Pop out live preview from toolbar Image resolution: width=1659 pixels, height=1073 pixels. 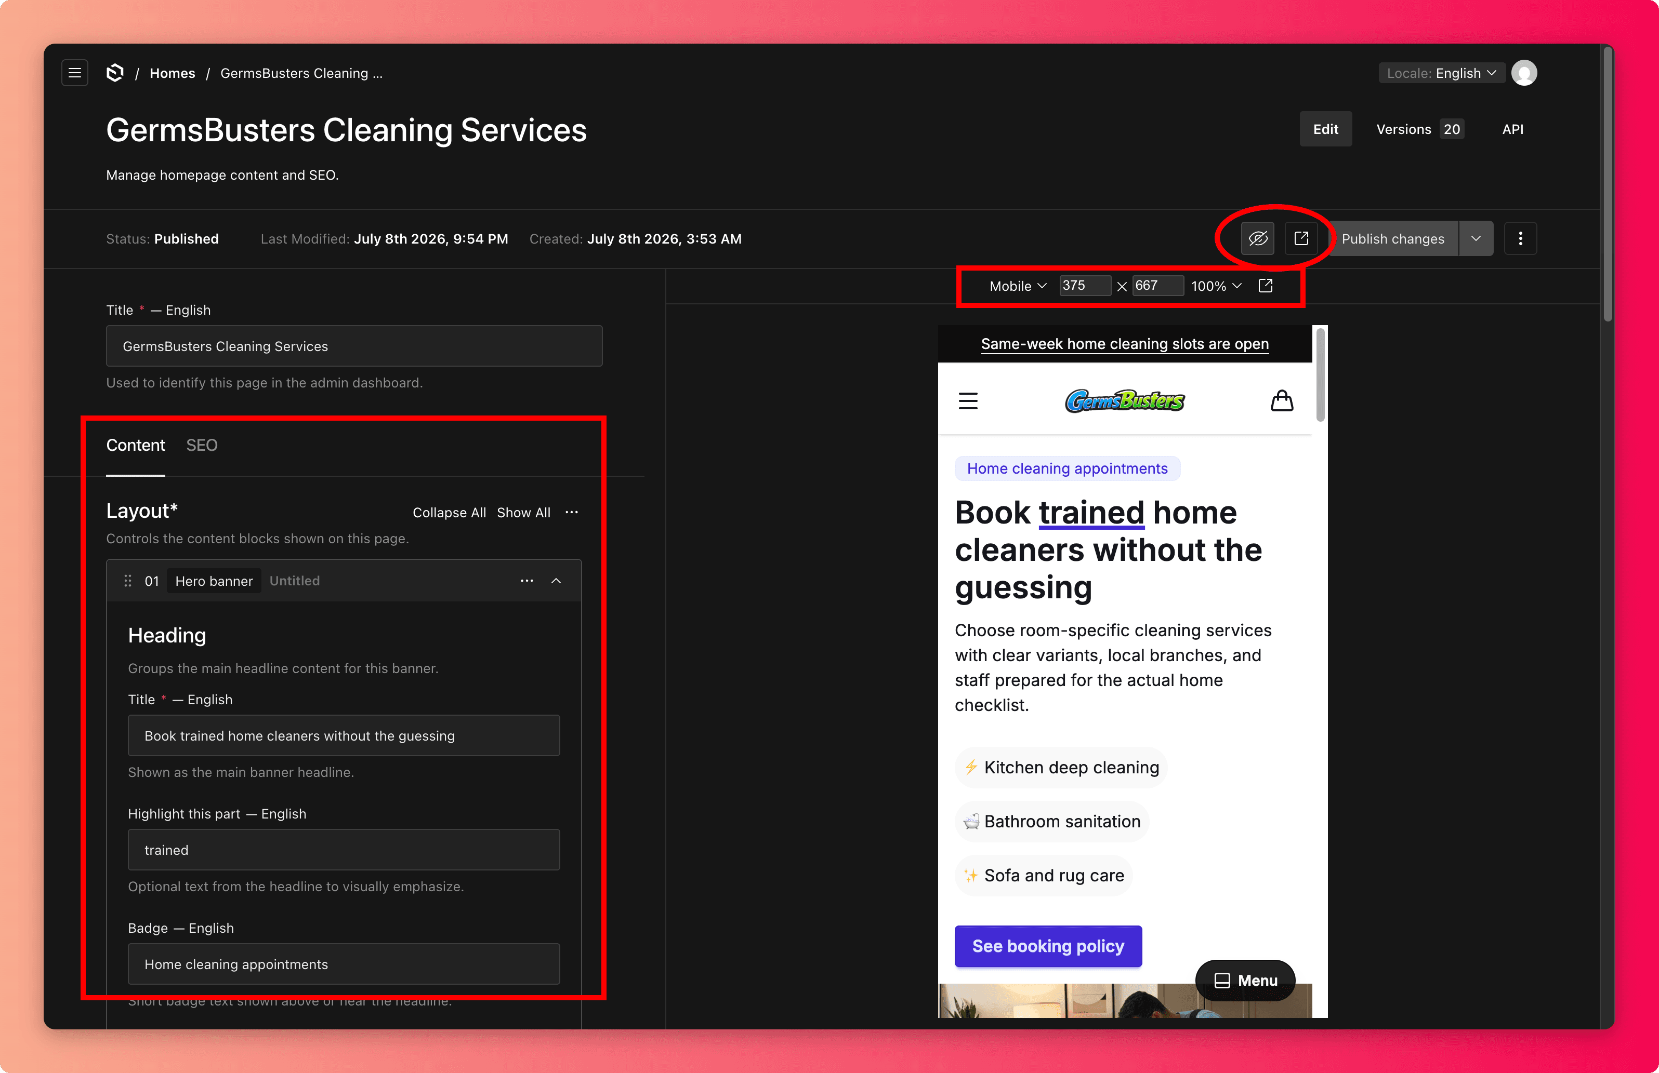(1265, 286)
